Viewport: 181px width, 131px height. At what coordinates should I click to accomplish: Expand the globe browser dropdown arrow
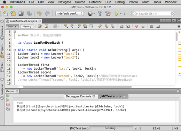(94, 14)
